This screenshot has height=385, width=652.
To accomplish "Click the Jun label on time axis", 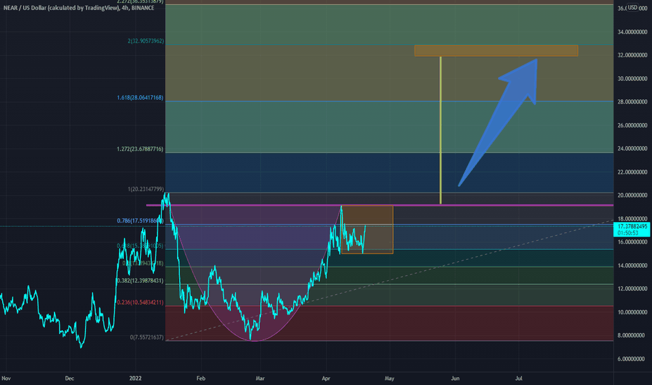I will (455, 378).
